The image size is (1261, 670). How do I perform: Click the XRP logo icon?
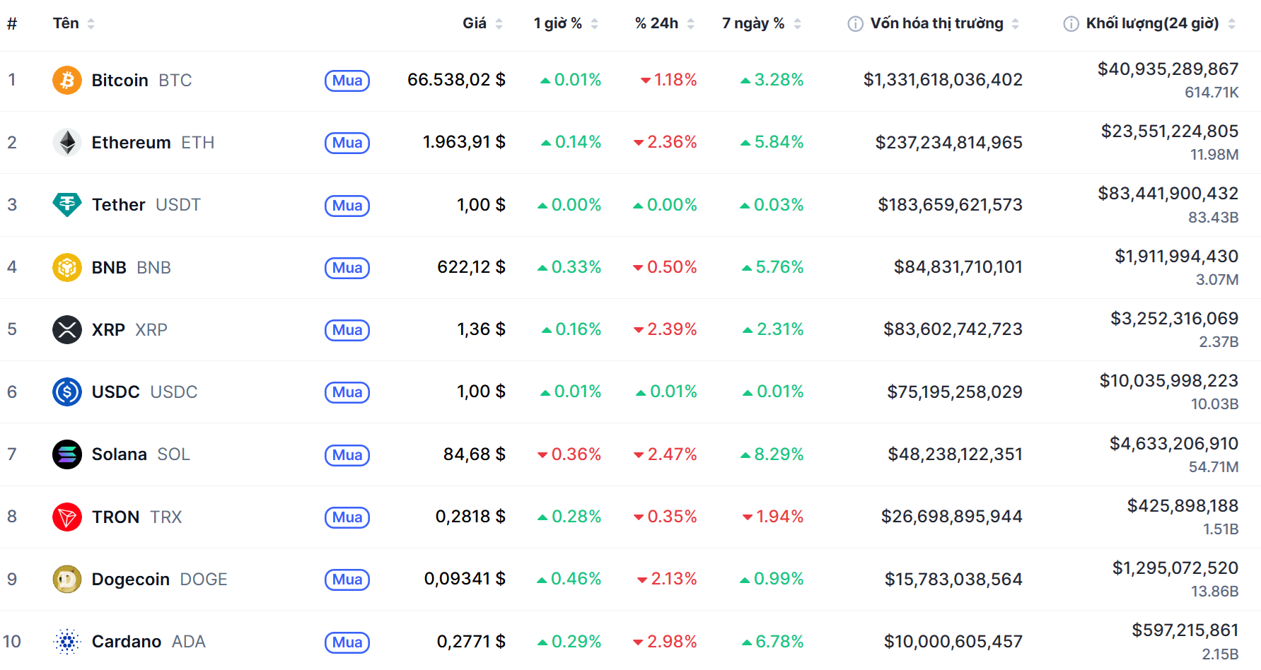point(66,329)
